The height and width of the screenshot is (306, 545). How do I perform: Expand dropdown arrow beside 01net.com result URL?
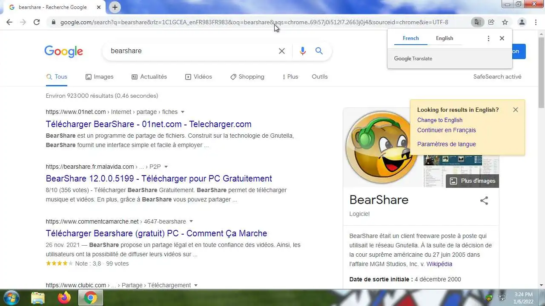183,112
